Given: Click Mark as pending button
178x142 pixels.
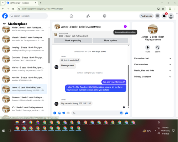Looking at the screenshot, I should tap(73, 40).
